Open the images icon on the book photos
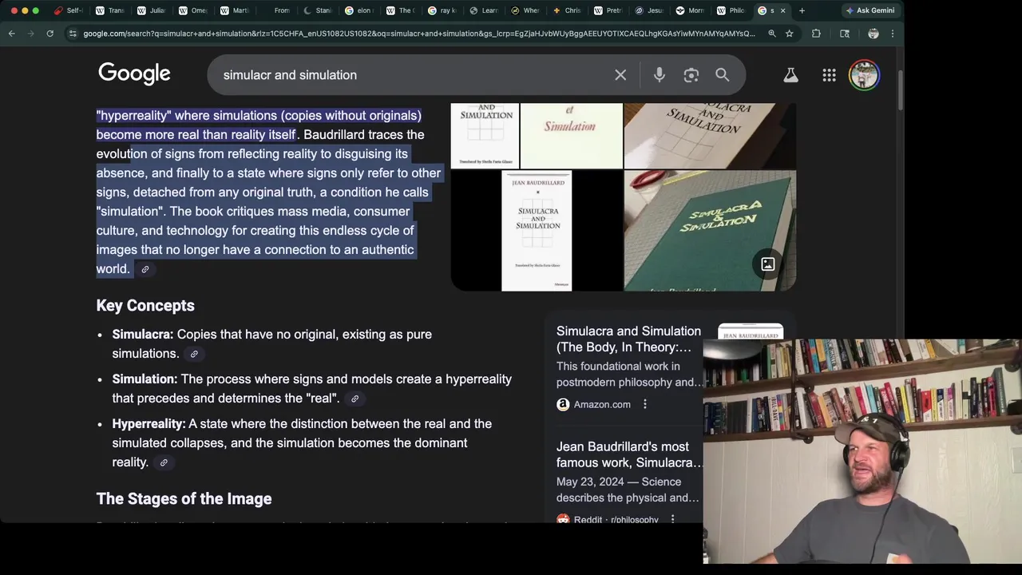 pos(767,264)
